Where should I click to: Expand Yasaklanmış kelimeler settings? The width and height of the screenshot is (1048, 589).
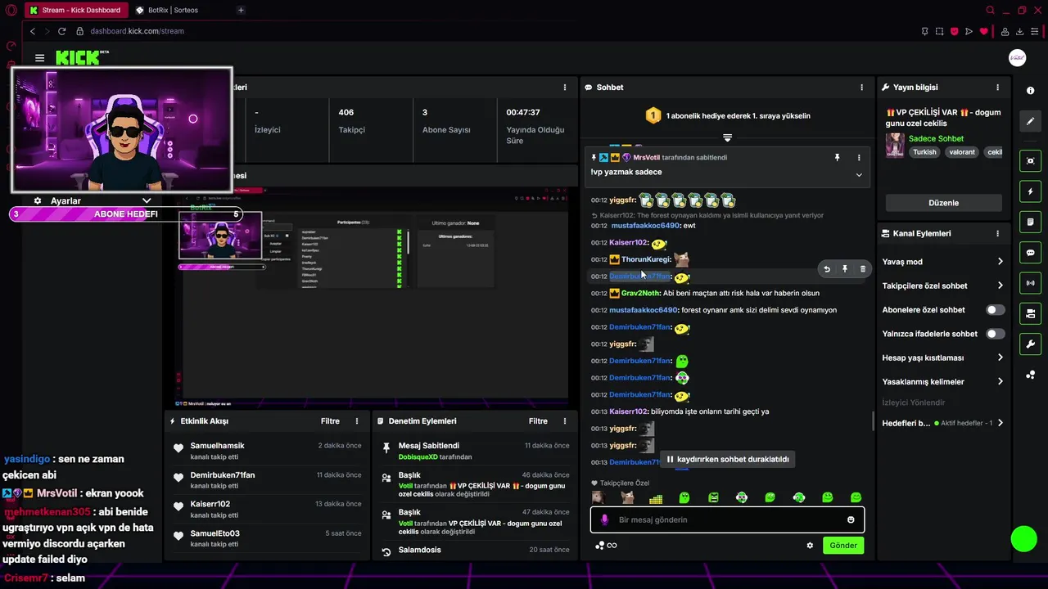[1000, 381]
